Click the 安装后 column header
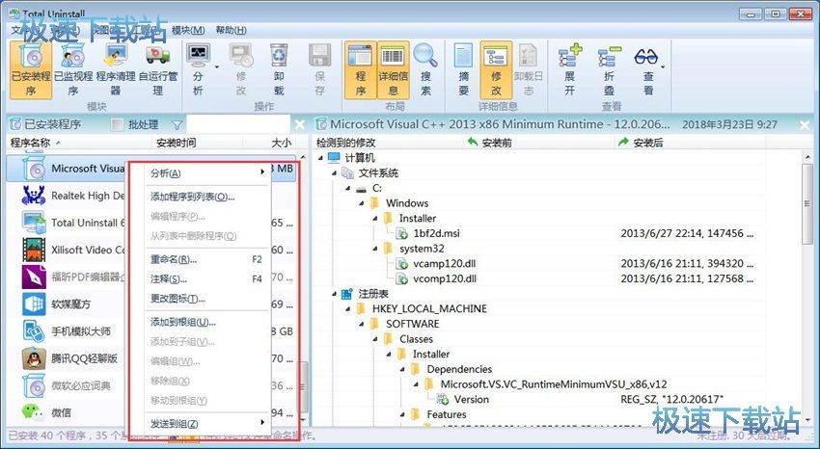Screen dimensions: 820x449 click(x=691, y=143)
